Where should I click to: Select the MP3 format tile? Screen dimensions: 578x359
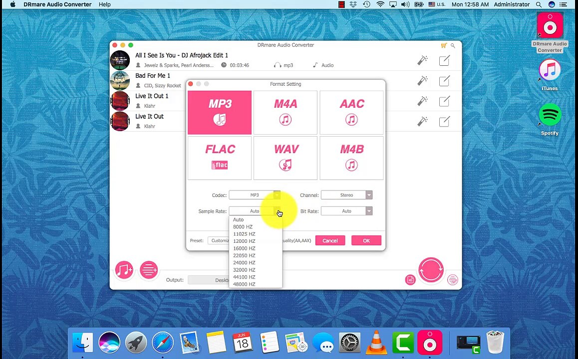tap(220, 113)
